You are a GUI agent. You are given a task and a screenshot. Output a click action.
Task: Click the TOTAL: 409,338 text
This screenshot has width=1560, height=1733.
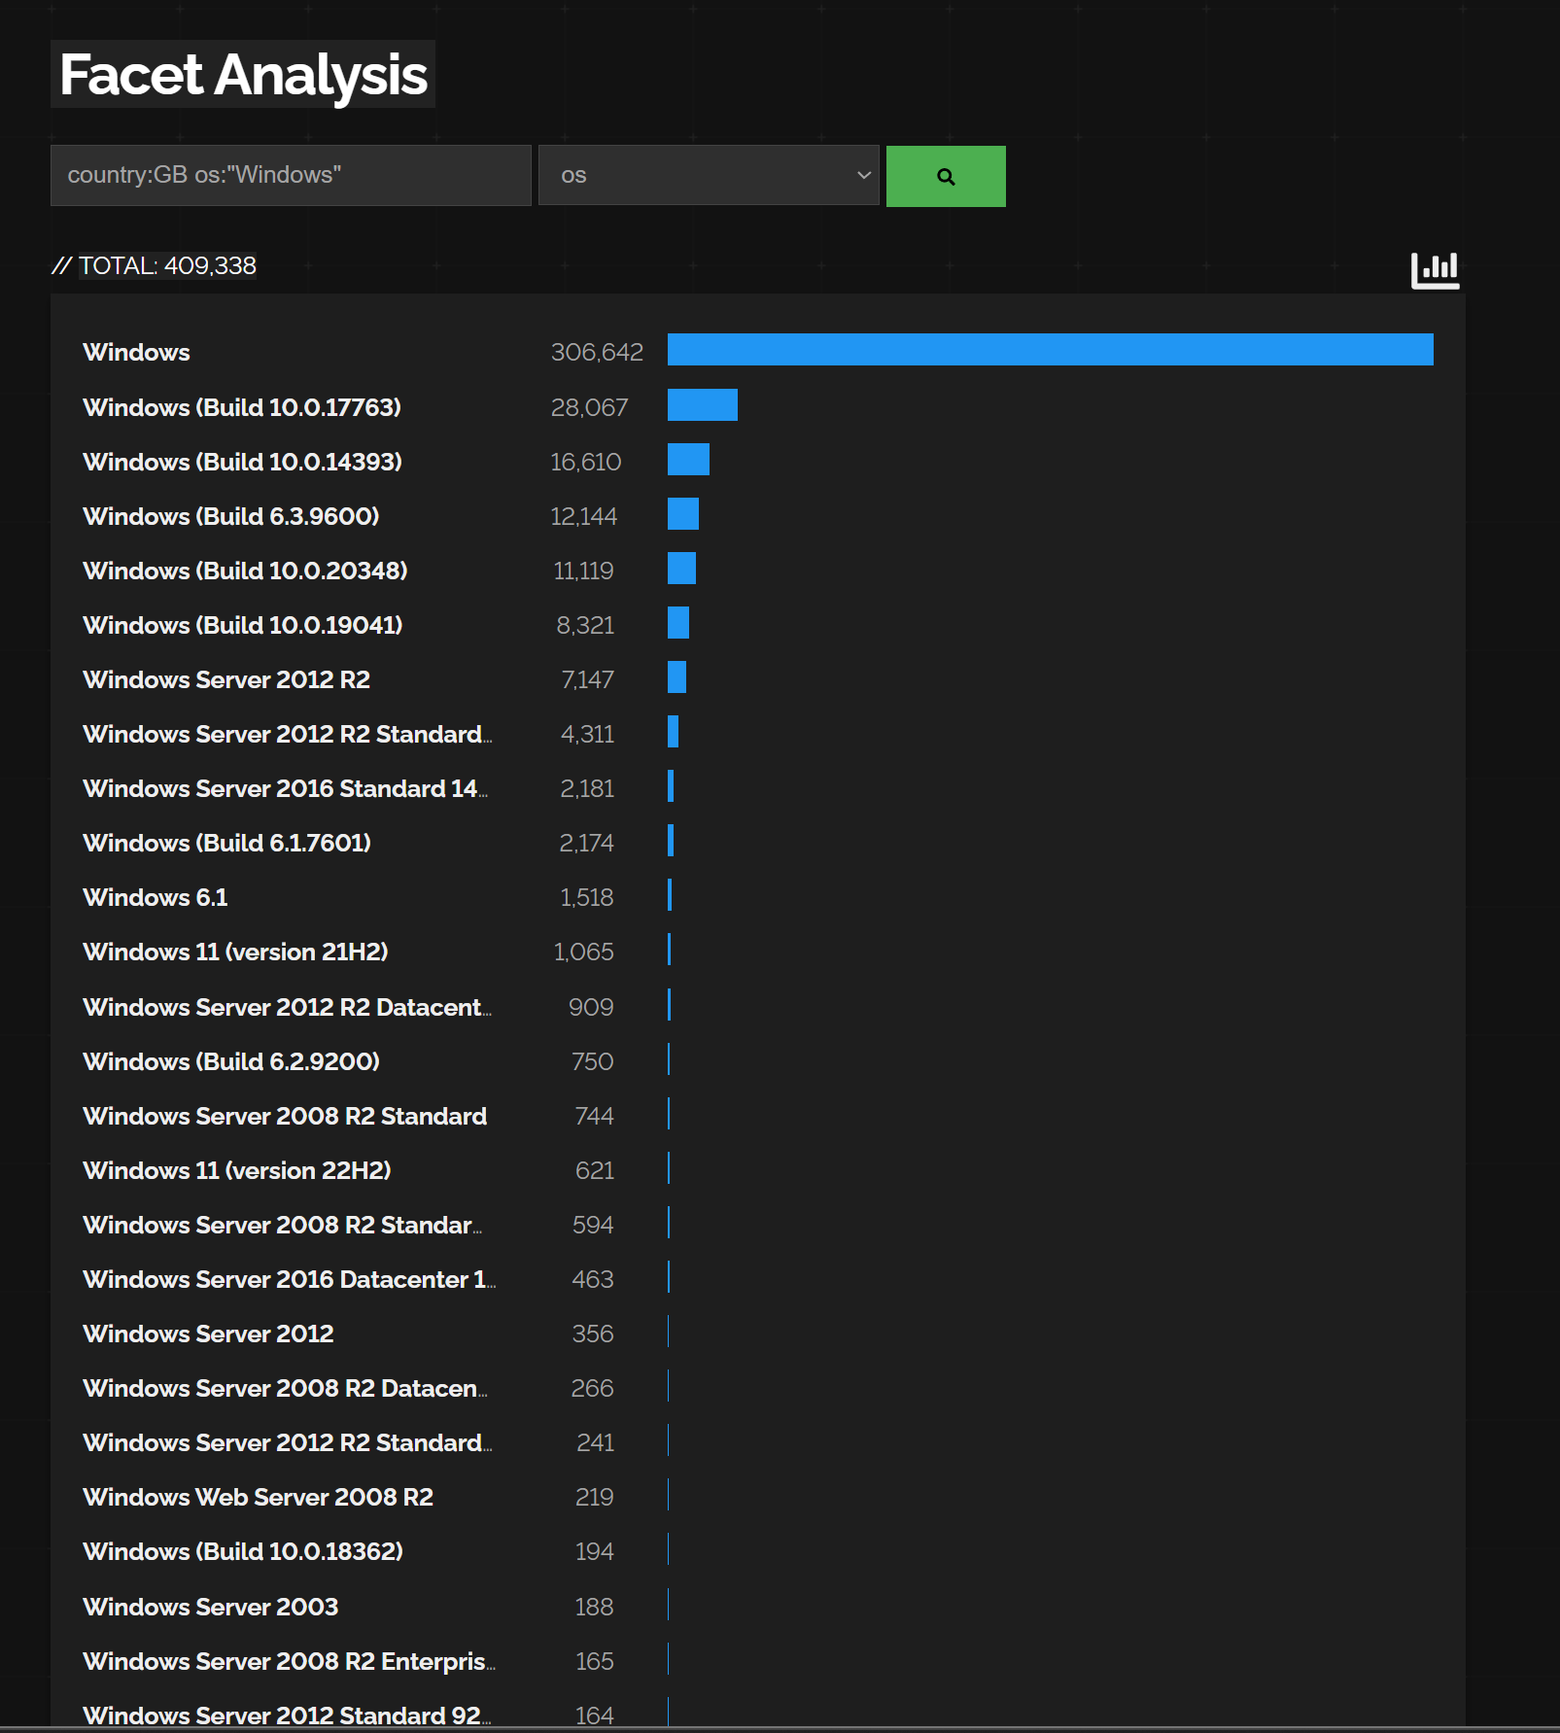click(x=167, y=265)
